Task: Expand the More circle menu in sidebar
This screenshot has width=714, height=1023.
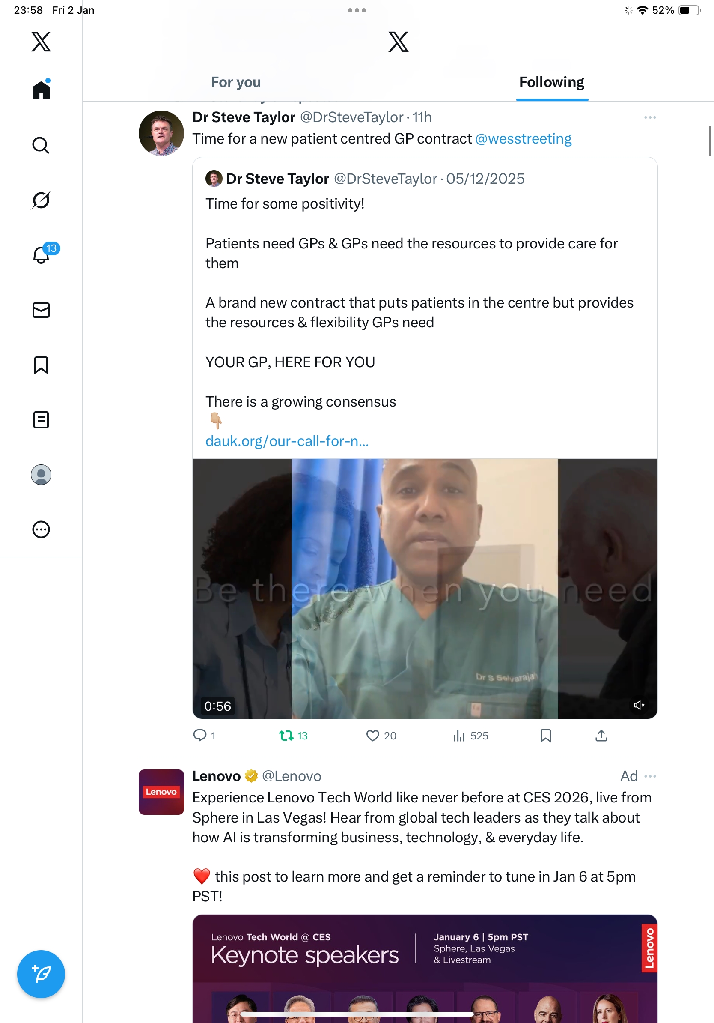Action: tap(41, 530)
